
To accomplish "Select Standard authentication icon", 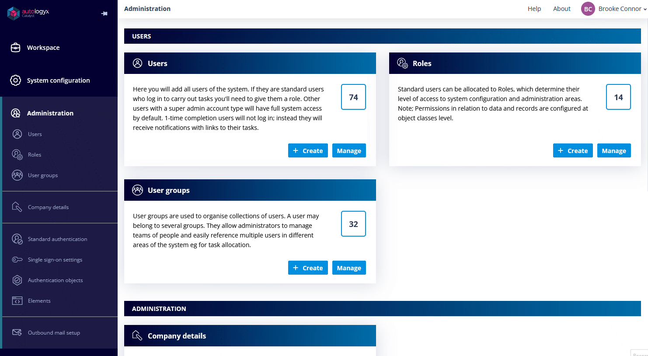I will 17,239.
